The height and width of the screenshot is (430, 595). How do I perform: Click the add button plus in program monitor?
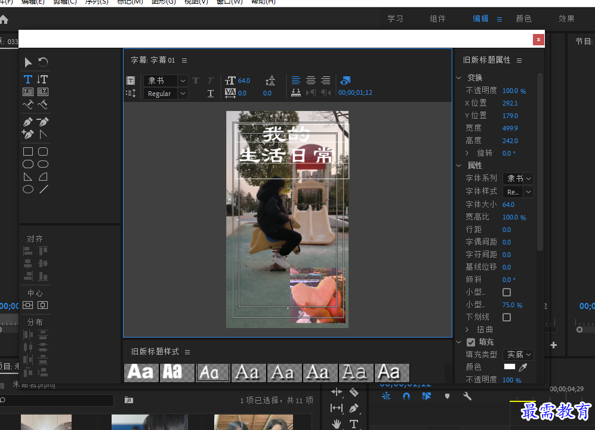tap(554, 345)
